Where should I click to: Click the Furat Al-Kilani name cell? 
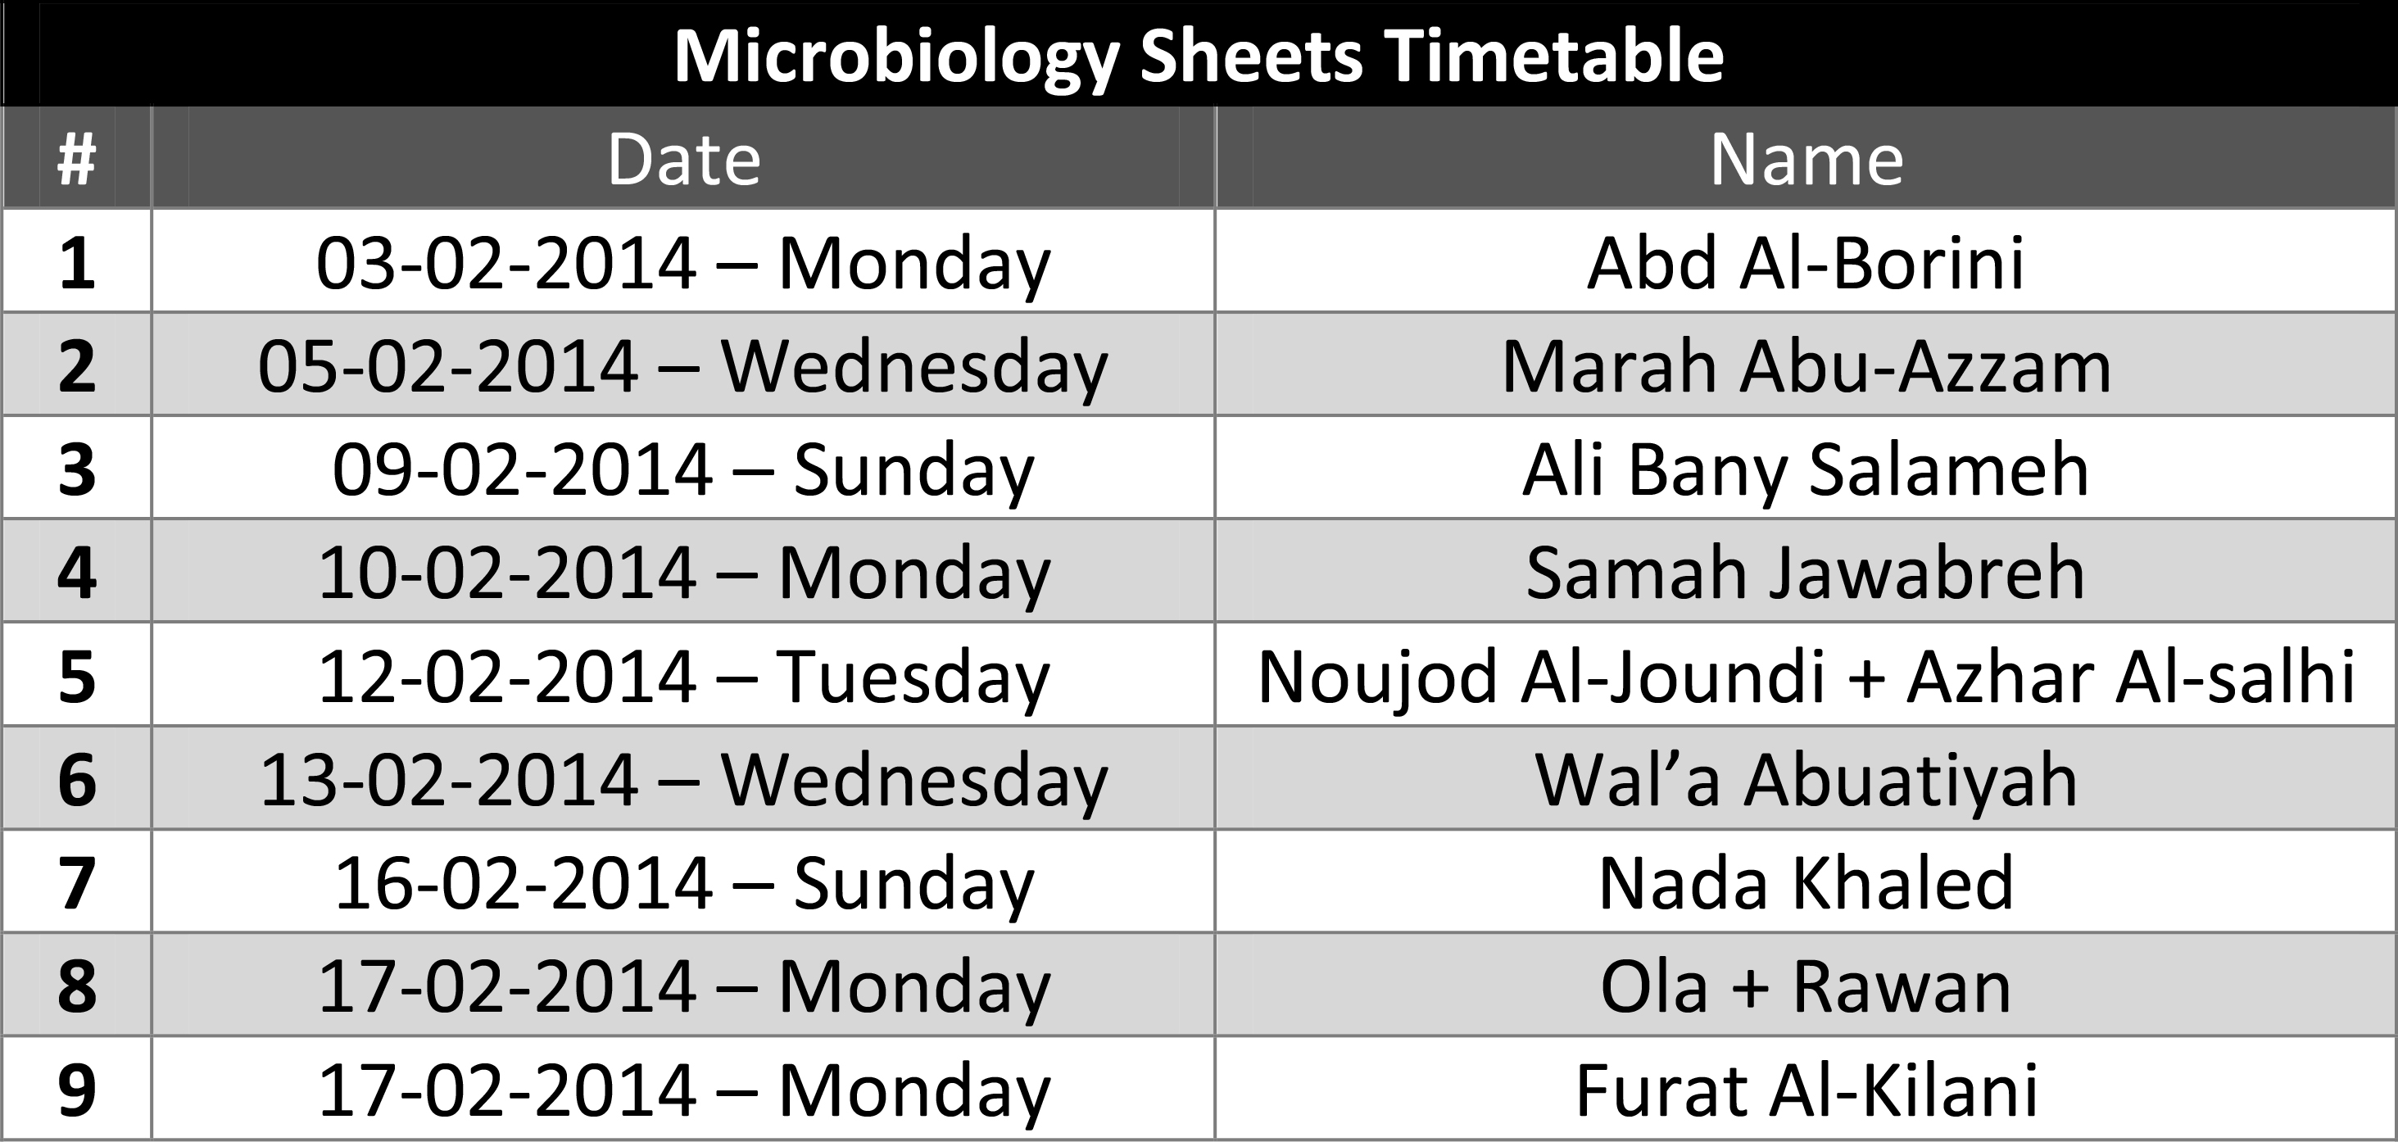(x=1806, y=1088)
